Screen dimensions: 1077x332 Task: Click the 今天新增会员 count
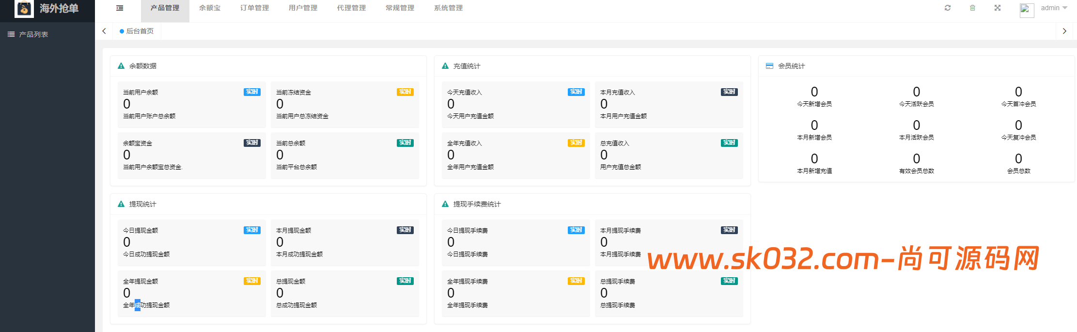coord(814,92)
